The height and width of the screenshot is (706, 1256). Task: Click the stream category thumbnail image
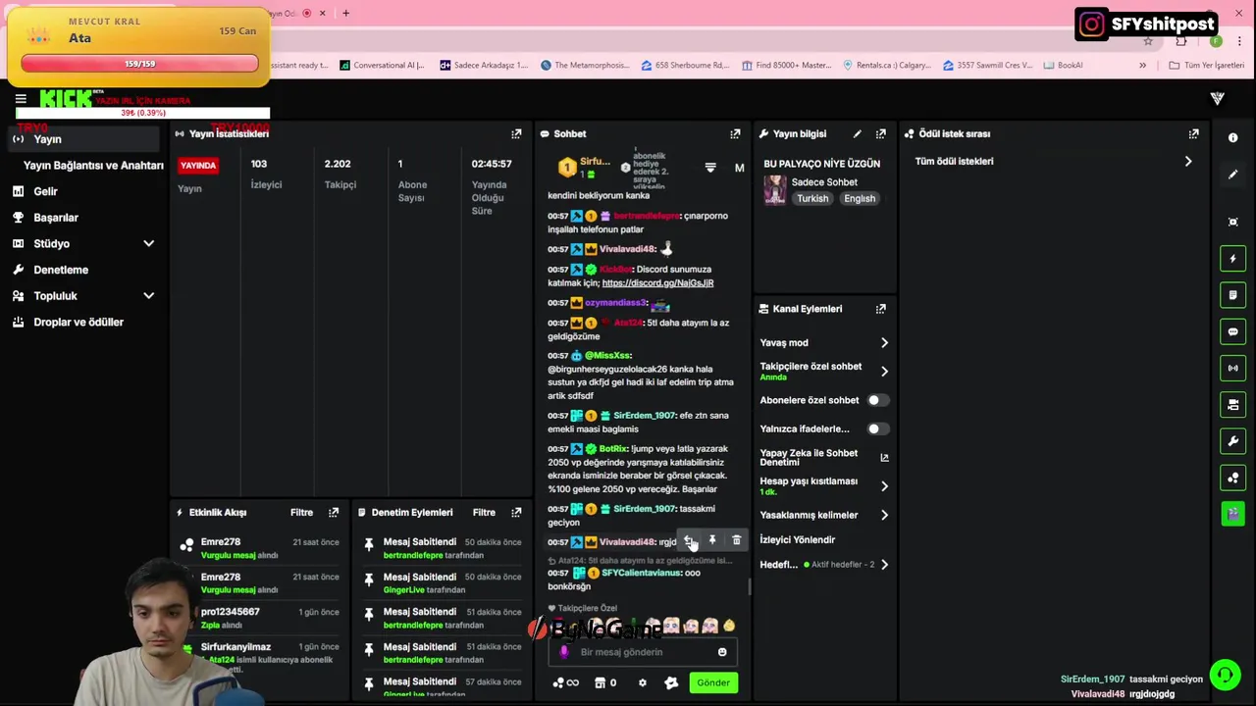pos(775,190)
